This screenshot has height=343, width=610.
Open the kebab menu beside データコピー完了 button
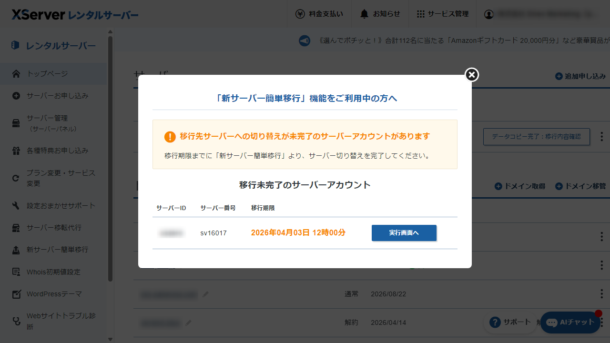(x=601, y=137)
